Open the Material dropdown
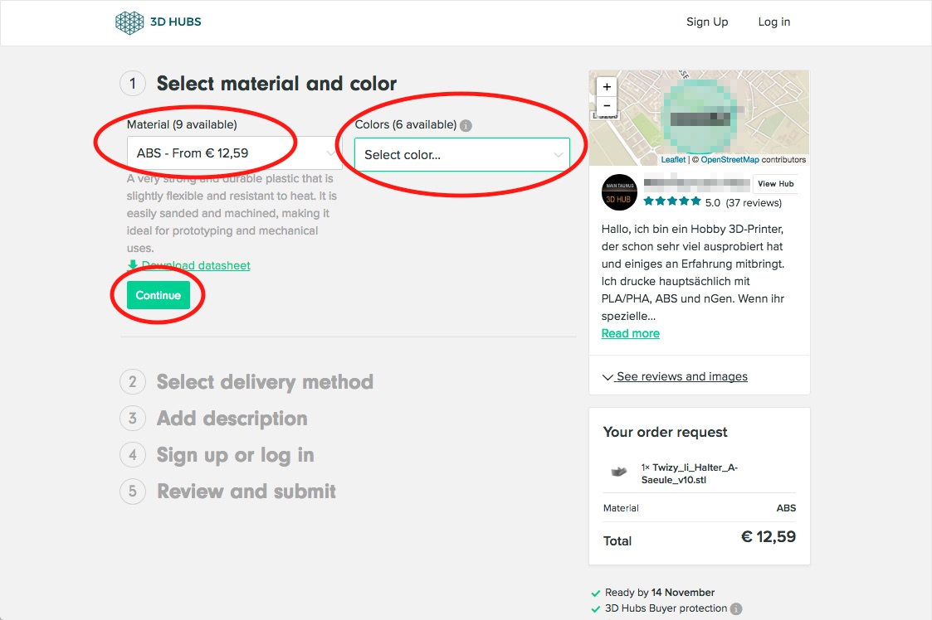 tap(233, 153)
